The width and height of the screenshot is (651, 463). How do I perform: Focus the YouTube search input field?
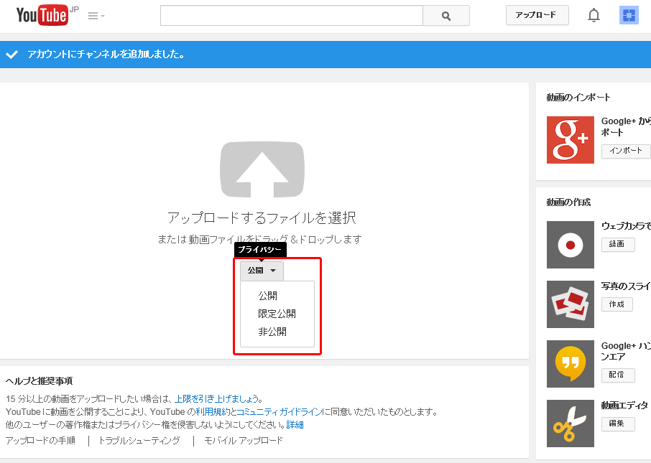tap(291, 16)
